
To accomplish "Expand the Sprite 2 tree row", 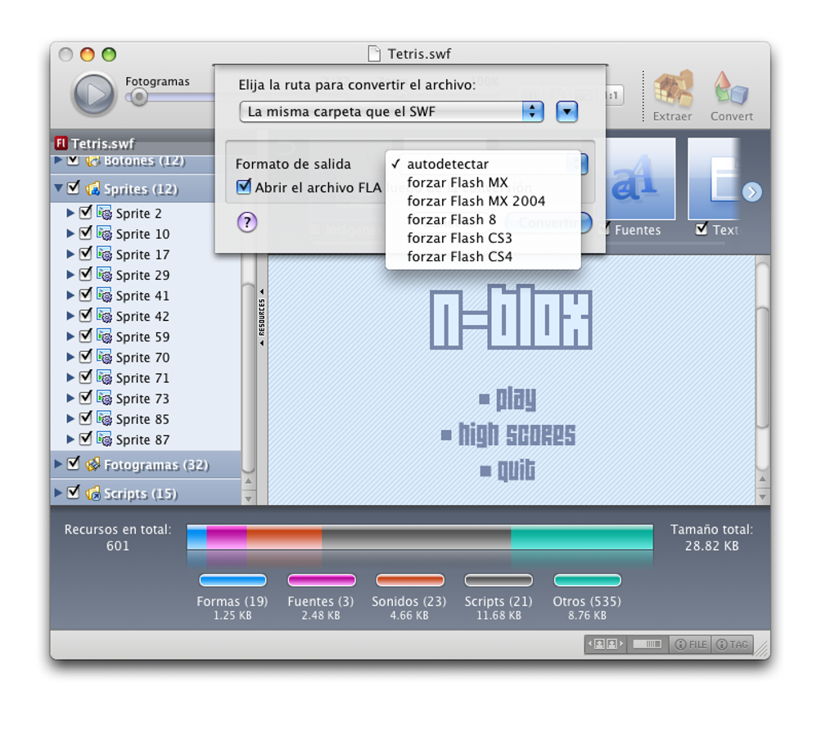I will 70,213.
